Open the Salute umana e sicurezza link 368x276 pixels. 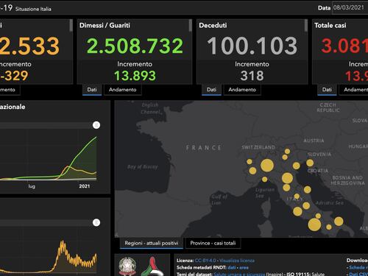239,274
